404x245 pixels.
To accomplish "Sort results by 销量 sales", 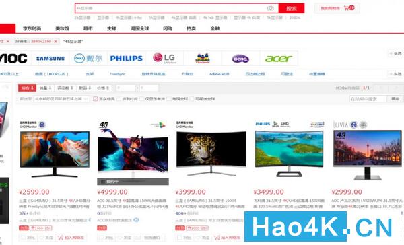I will pyautogui.click(x=45, y=88).
